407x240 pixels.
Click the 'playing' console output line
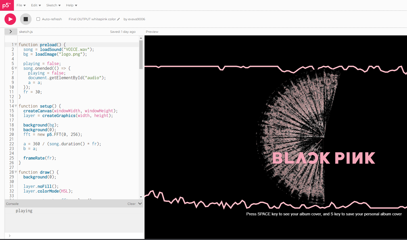[24, 211]
